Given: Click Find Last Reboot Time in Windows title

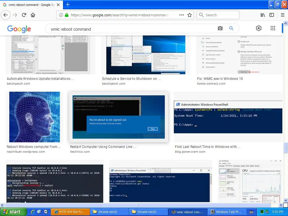Looking at the screenshot, I should click(208, 147).
